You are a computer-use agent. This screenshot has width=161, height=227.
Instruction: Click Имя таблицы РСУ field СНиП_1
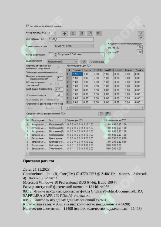[x=71, y=39]
